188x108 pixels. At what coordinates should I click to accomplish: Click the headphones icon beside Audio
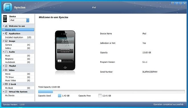click(6, 52)
